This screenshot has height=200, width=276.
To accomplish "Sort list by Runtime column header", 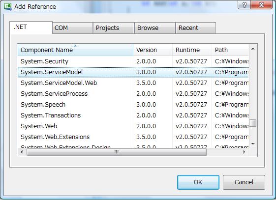I will pyautogui.click(x=192, y=50).
